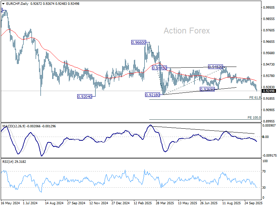Screen dimensions: 277x207
Task: Click the 16 May 2024 date label
Action: tap(10, 203)
